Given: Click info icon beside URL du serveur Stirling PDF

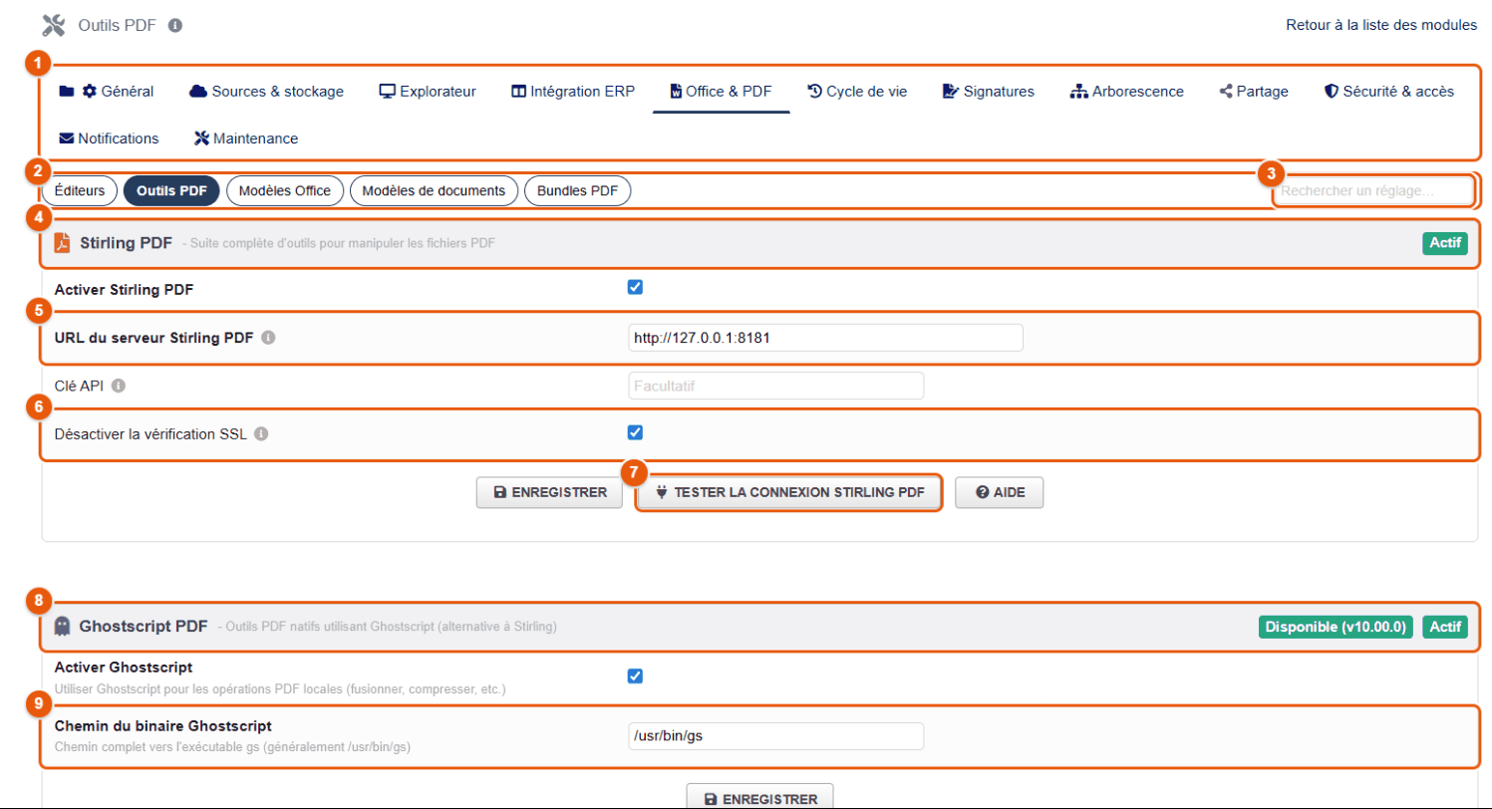Looking at the screenshot, I should [x=268, y=338].
